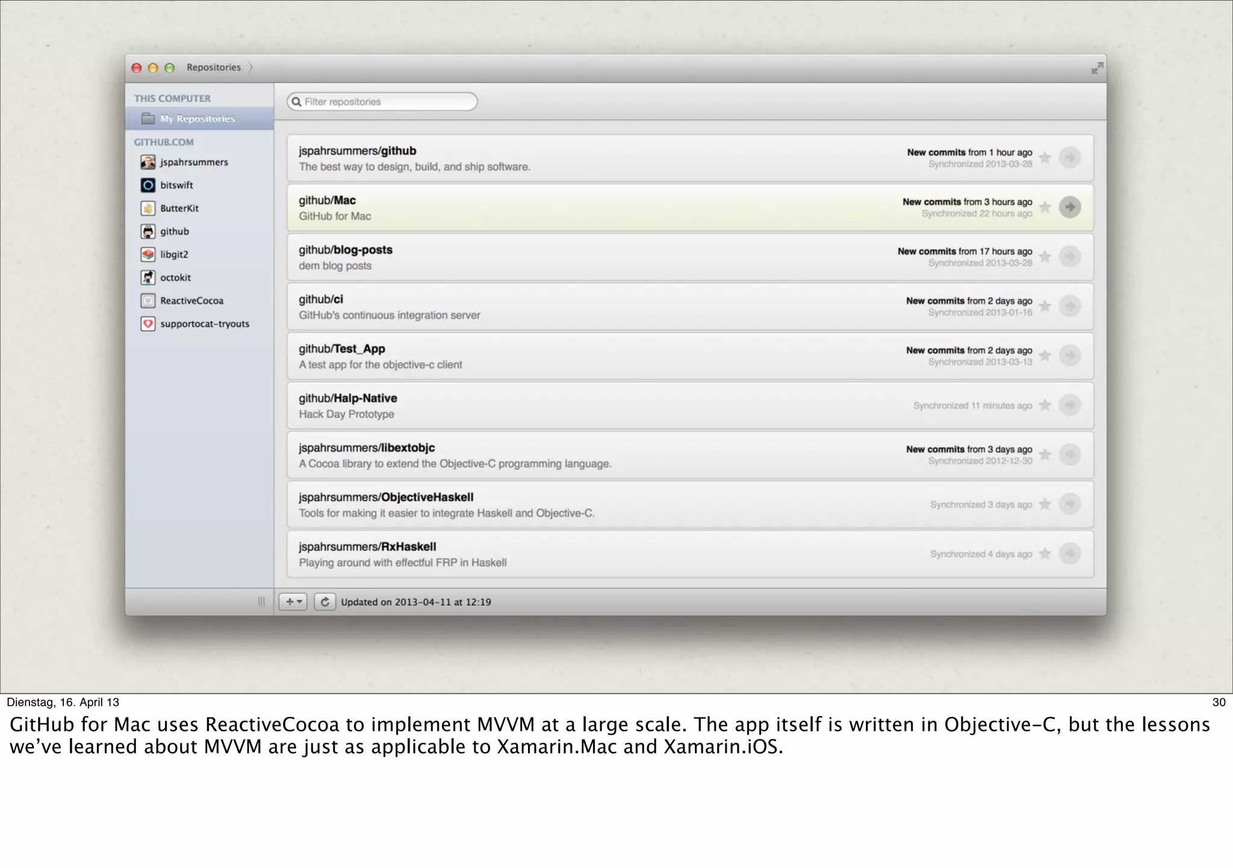Open github/blog-posts with its arrow button
1233x868 pixels.
coord(1070,256)
